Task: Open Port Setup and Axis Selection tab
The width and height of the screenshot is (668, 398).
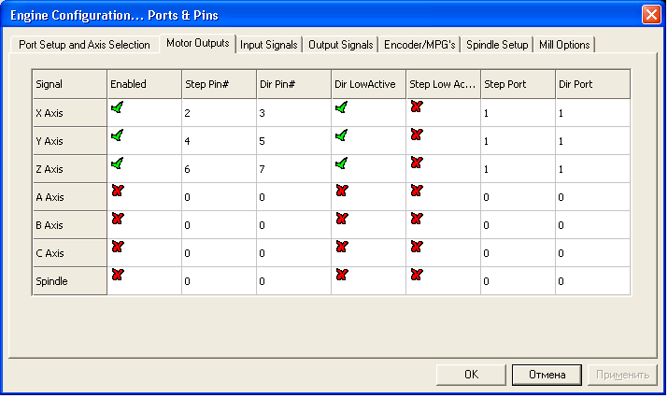Action: pyautogui.click(x=84, y=45)
